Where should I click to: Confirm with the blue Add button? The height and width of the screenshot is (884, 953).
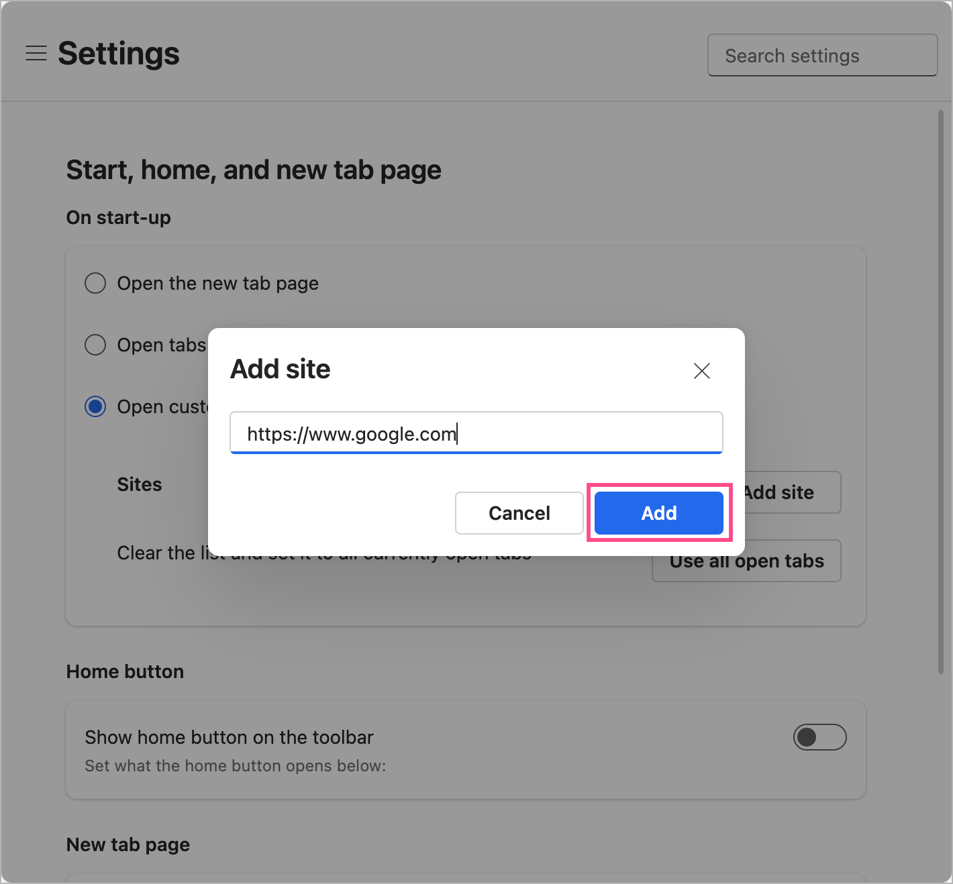[x=658, y=513]
